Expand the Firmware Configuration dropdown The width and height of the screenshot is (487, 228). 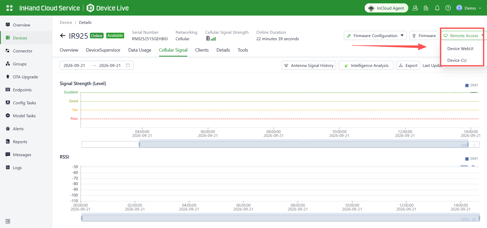pyautogui.click(x=375, y=36)
